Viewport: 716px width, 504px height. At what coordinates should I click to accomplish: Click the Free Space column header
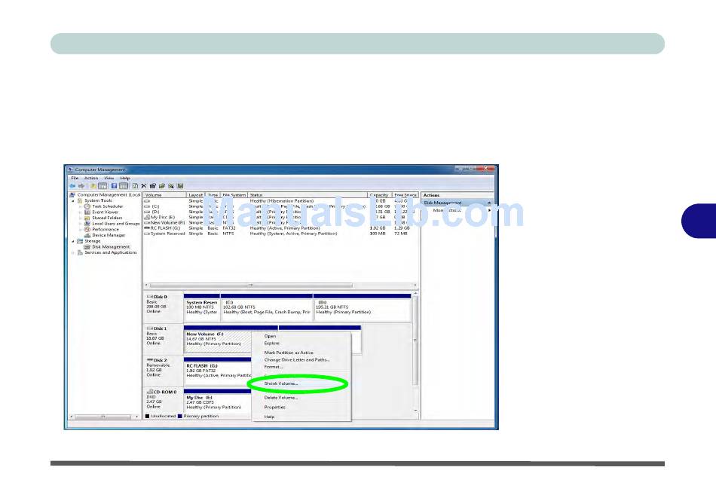pyautogui.click(x=405, y=195)
